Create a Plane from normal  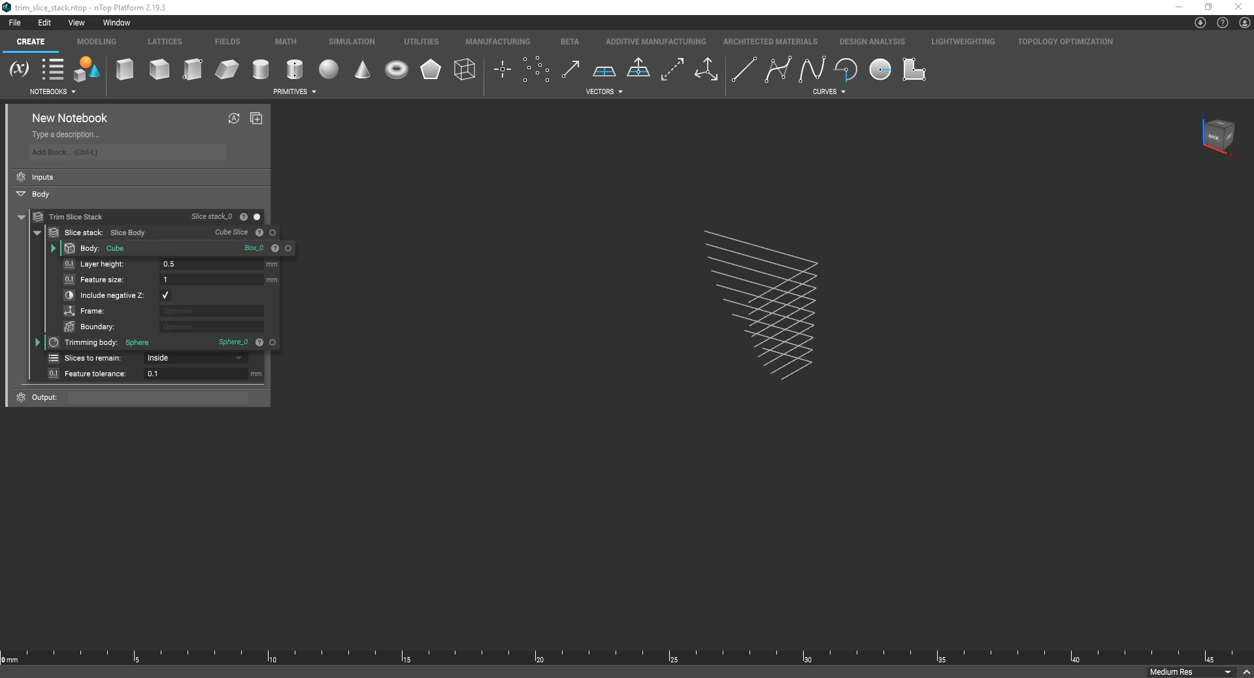pyautogui.click(x=638, y=69)
